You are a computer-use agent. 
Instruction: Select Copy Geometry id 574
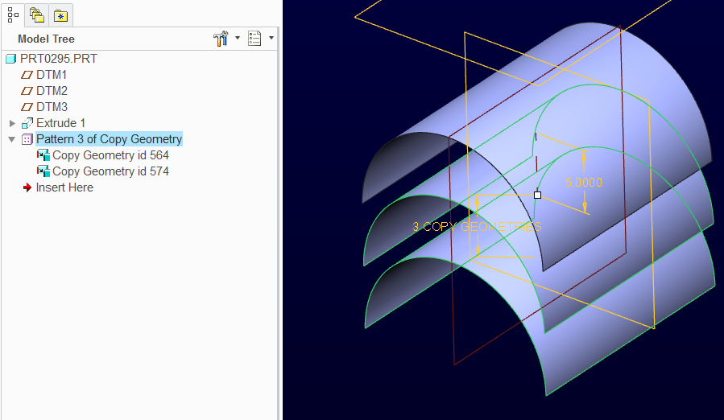pyautogui.click(x=110, y=171)
